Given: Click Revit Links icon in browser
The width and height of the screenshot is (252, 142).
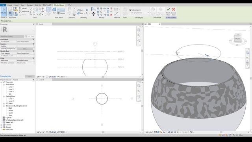Looking at the screenshot, I should pos(4,129).
